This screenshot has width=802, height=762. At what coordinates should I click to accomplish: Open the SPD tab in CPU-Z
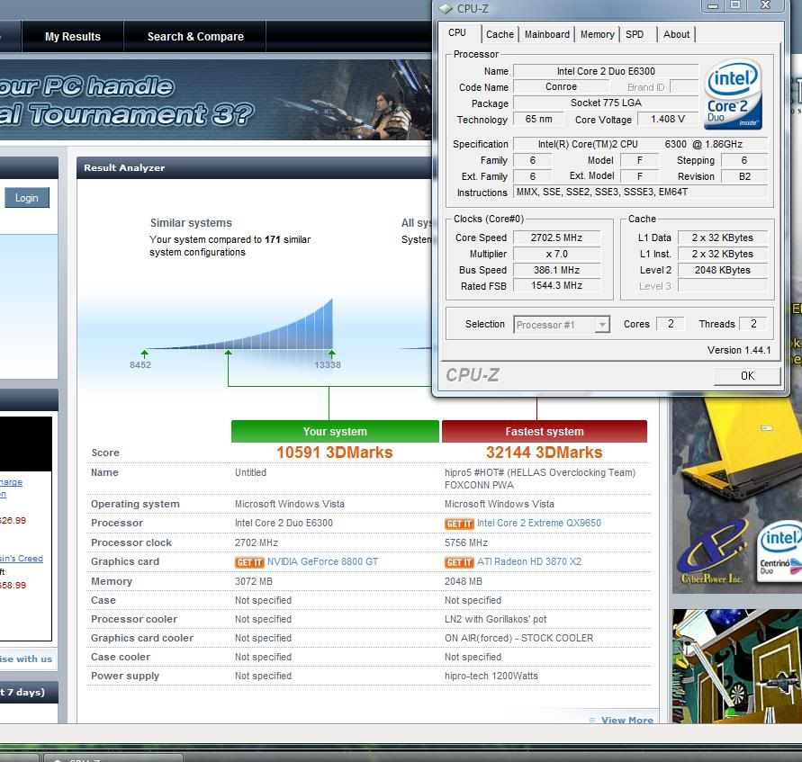[635, 34]
